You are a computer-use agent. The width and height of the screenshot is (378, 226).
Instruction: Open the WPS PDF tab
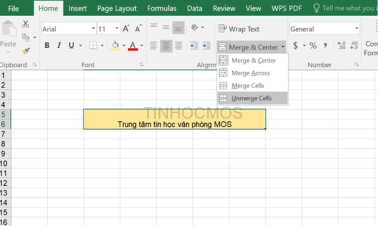287,8
